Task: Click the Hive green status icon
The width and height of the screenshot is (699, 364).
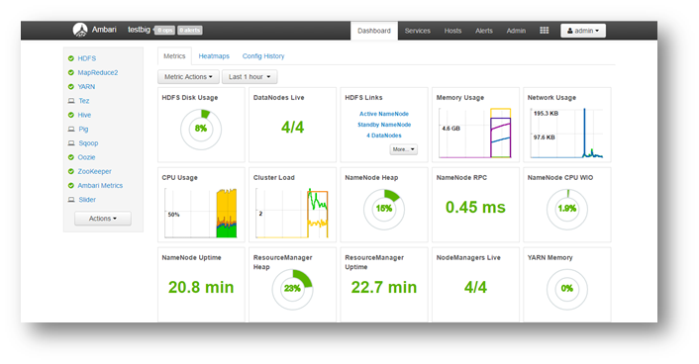Action: point(71,115)
